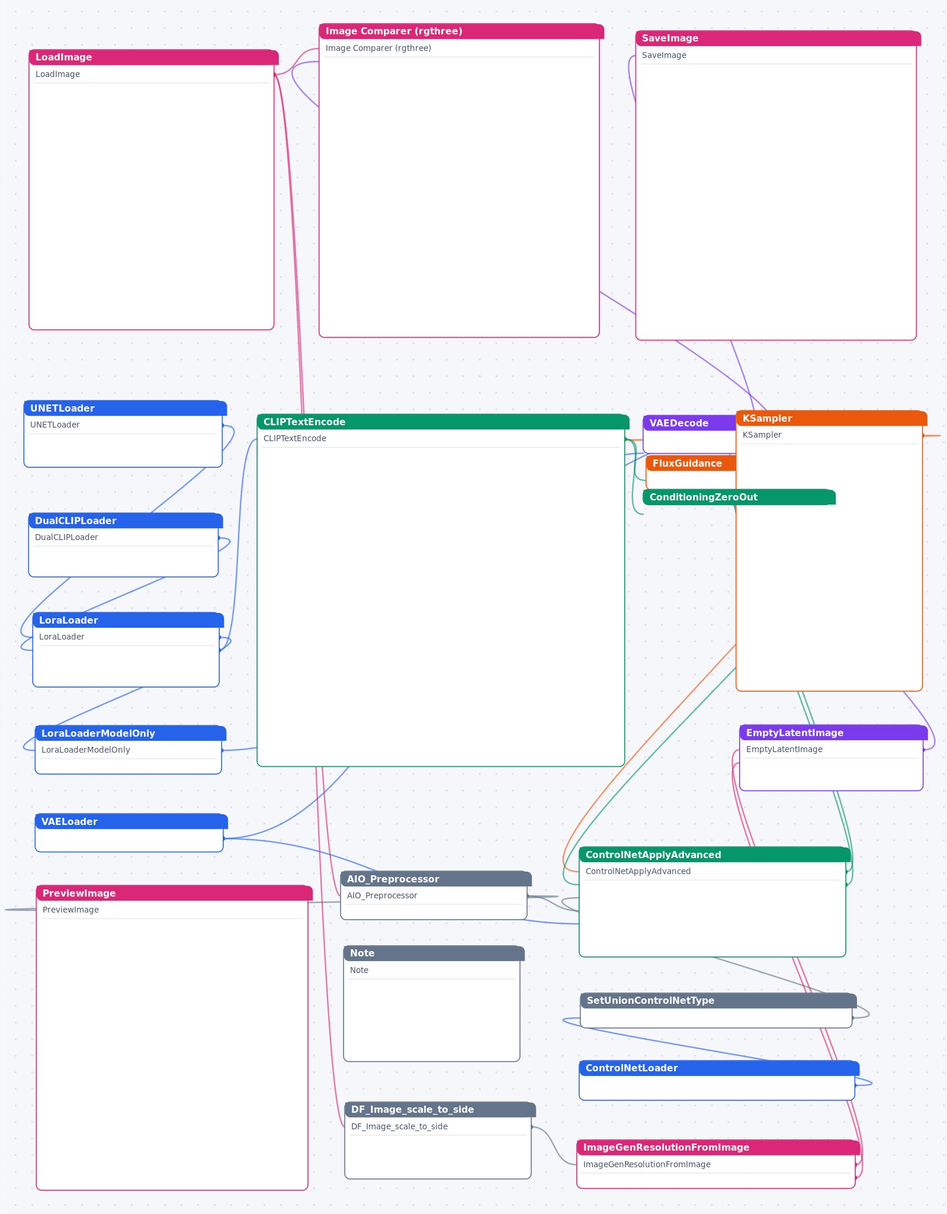Select the EmptyLatentImage node header
The height and width of the screenshot is (1214, 947).
(x=833, y=733)
